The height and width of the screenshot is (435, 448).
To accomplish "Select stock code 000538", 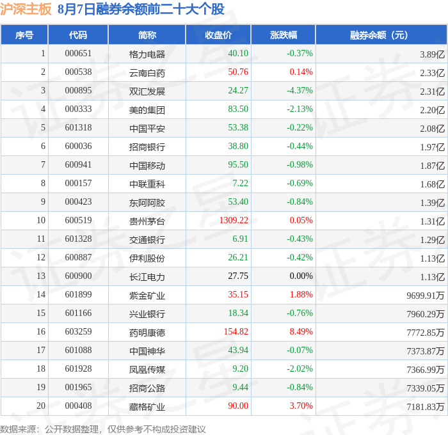I will click(78, 72).
